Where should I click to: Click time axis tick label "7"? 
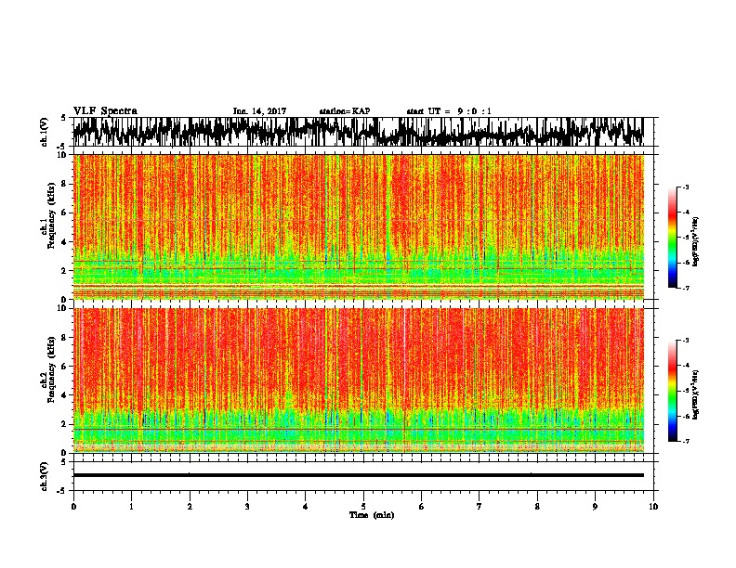pos(480,507)
